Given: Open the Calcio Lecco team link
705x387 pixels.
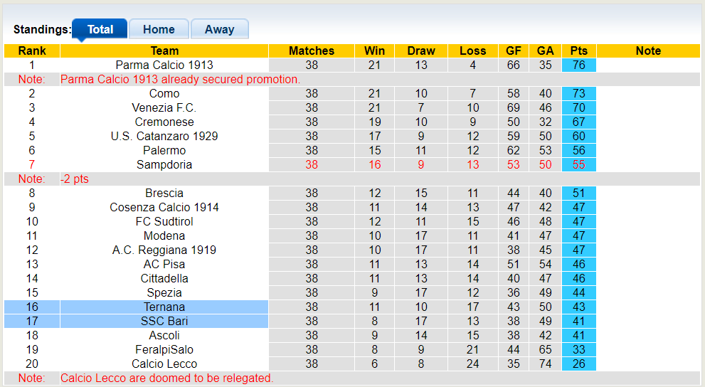Looking at the screenshot, I should [x=164, y=364].
